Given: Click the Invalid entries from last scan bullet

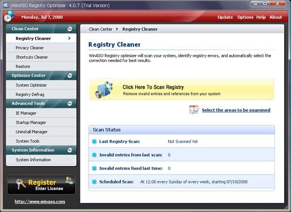Looking at the screenshot, I should [94, 155].
